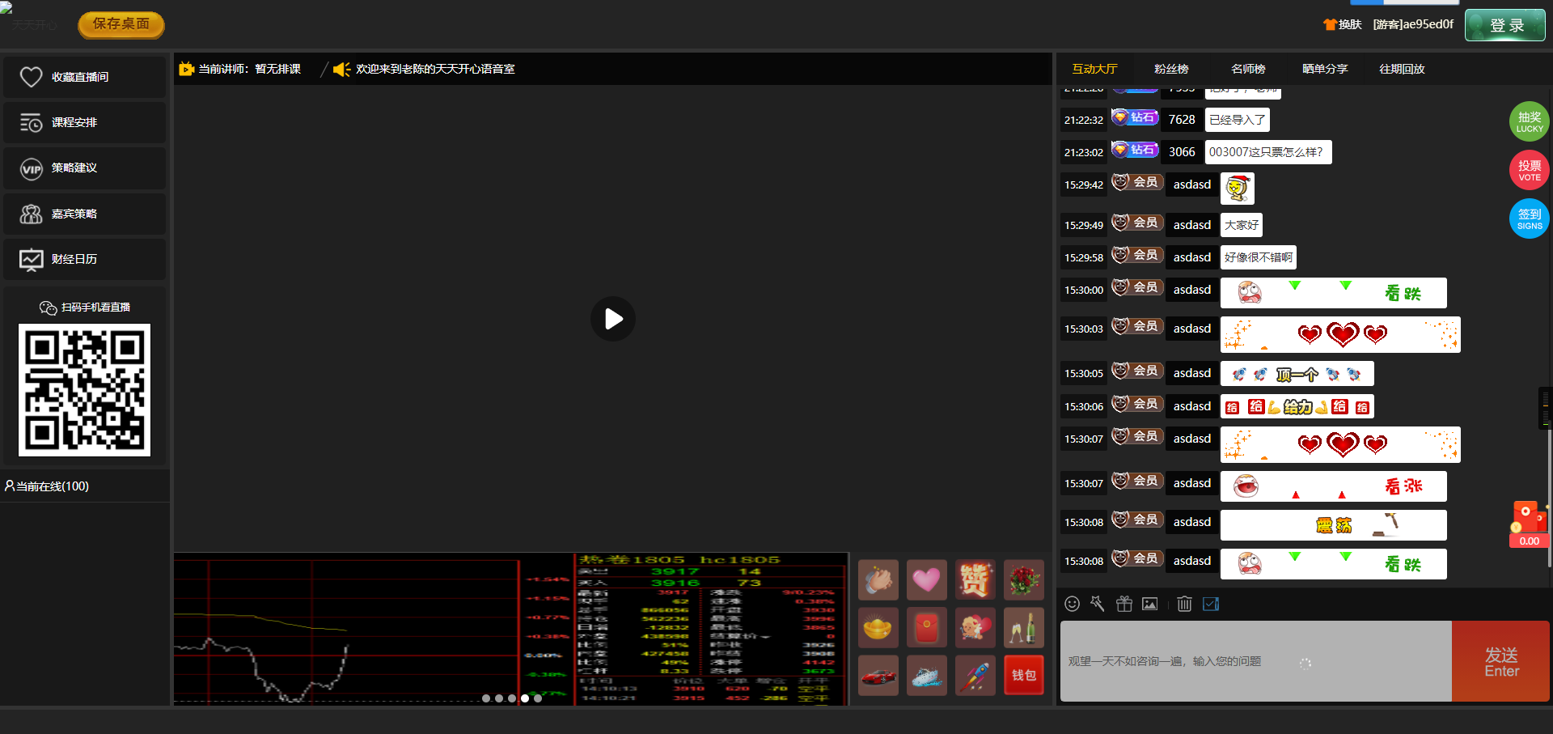The height and width of the screenshot is (734, 1553).
Task: Click the futures chart banner image
Action: click(x=511, y=629)
